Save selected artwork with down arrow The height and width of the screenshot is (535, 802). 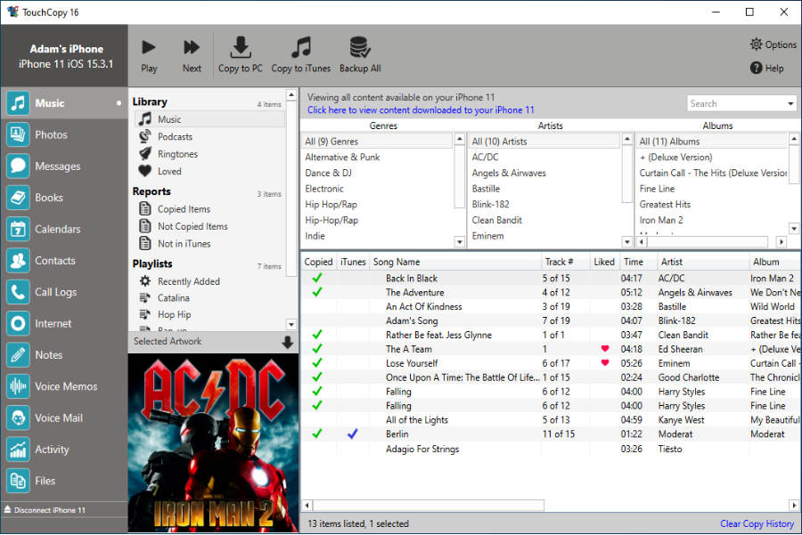288,342
